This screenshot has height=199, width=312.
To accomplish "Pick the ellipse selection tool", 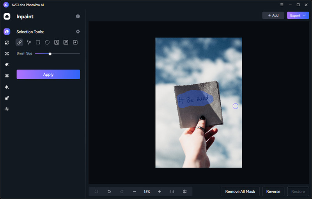I will (47, 43).
